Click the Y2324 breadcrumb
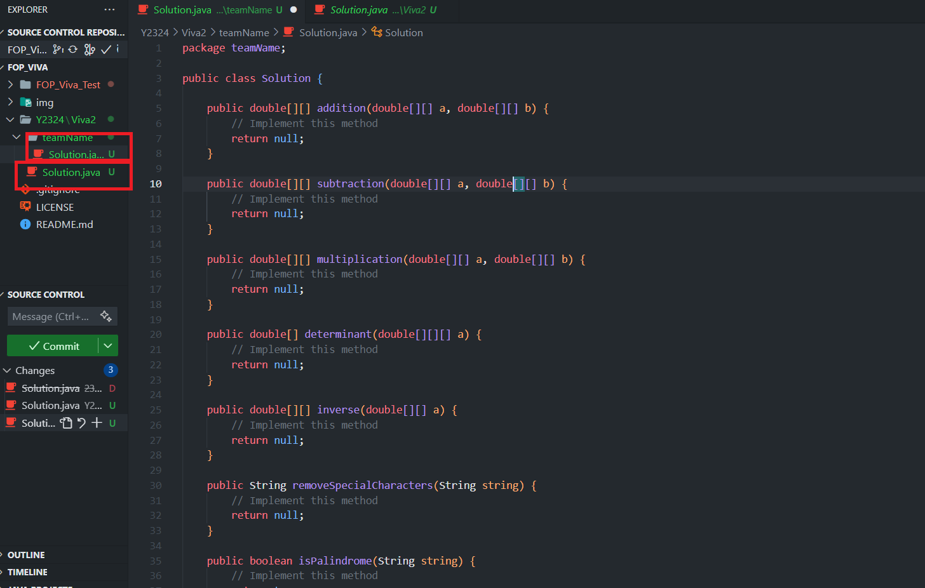The height and width of the screenshot is (588, 925). pyautogui.click(x=155, y=32)
